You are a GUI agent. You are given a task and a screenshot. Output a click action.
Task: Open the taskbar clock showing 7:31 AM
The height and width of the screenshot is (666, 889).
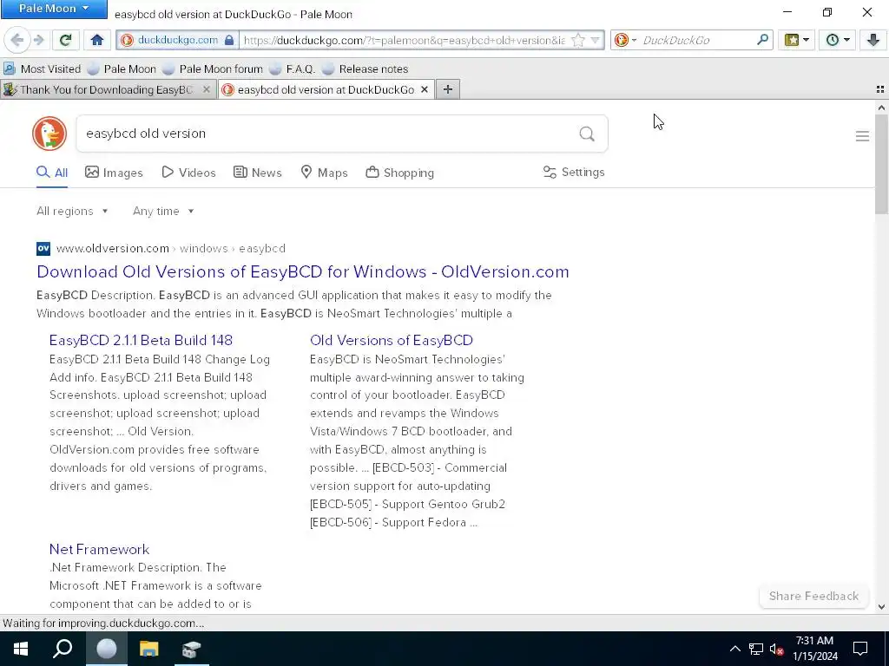click(x=814, y=649)
